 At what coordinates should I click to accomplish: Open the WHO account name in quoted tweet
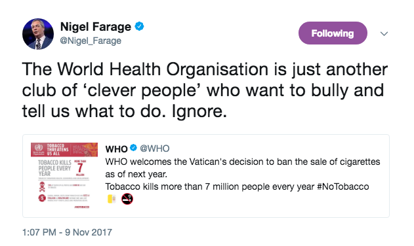pos(116,149)
